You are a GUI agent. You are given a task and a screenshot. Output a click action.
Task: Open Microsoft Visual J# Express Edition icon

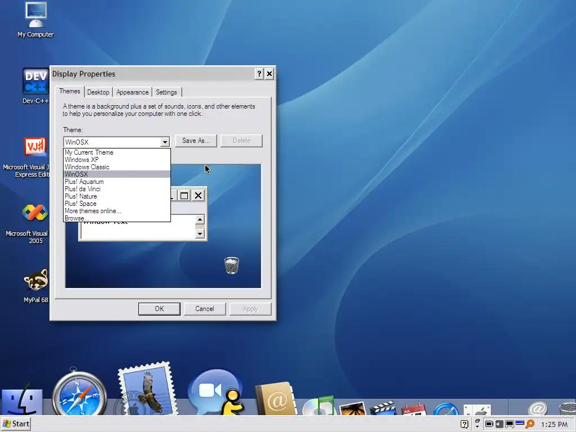tap(34, 157)
